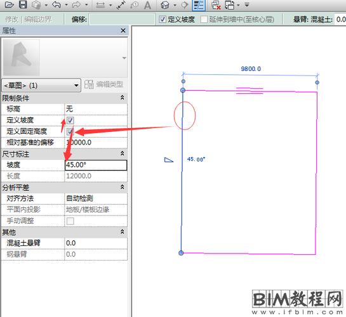The height and width of the screenshot is (317, 346).
Task: Click the Revit type preview thumbnail
Action: 22,58
